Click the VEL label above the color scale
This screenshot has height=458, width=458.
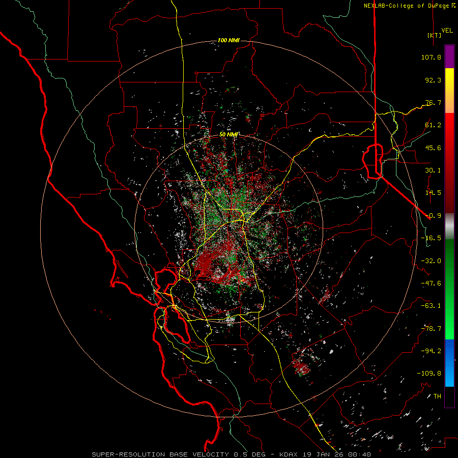(447, 31)
